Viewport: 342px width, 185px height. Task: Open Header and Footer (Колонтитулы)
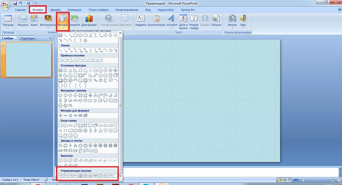(157, 21)
